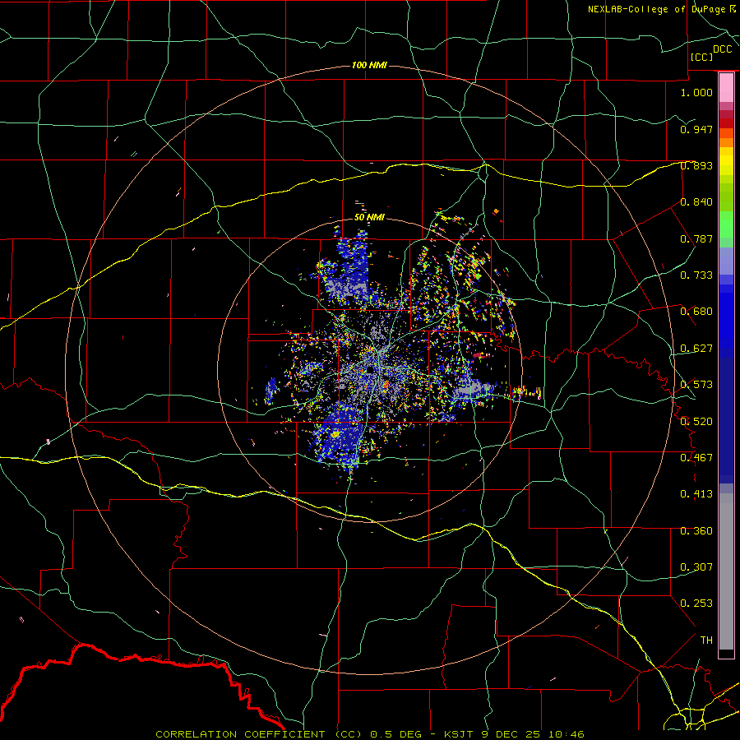Viewport: 740px width, 740px height.
Task: Click the 0.360 scale value
Action: point(696,531)
